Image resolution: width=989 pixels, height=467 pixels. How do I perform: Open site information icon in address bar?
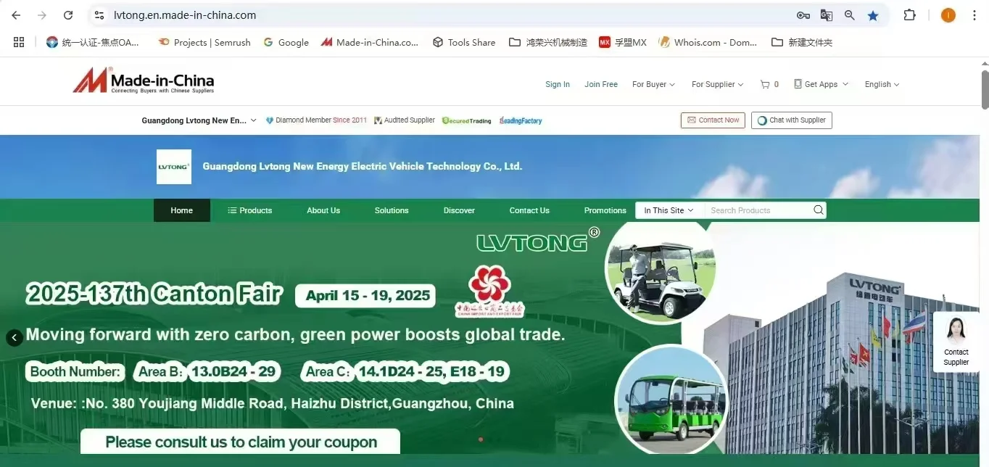(x=99, y=15)
